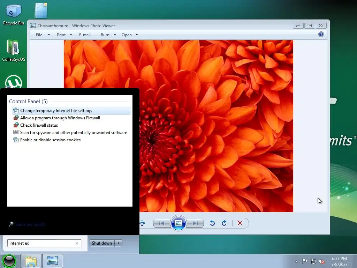Minimize the Photo Viewer window
The image size is (357, 268).
298,26
